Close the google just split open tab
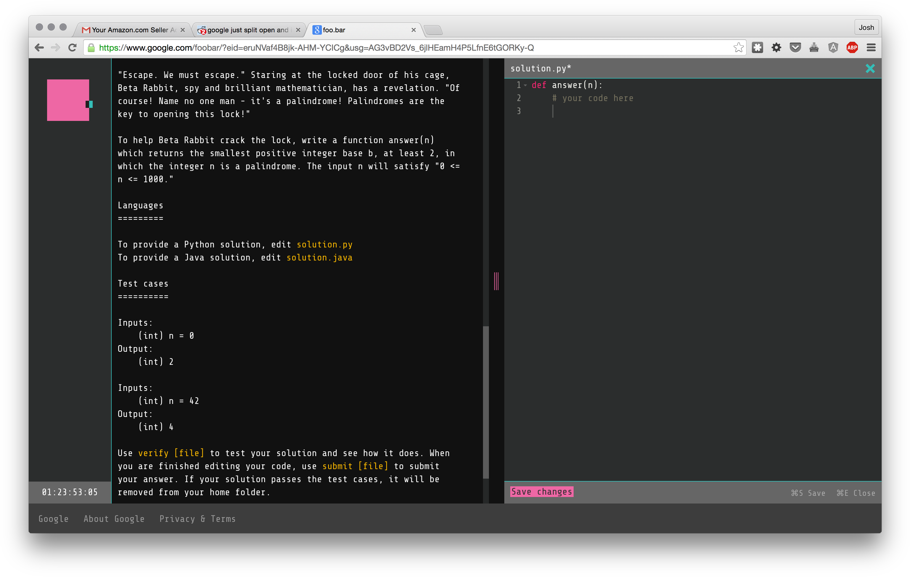 298,30
